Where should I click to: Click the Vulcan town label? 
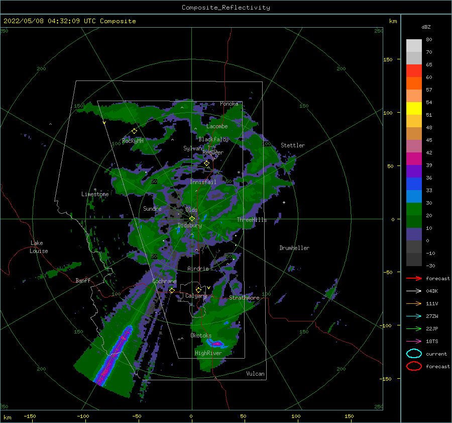coord(255,374)
